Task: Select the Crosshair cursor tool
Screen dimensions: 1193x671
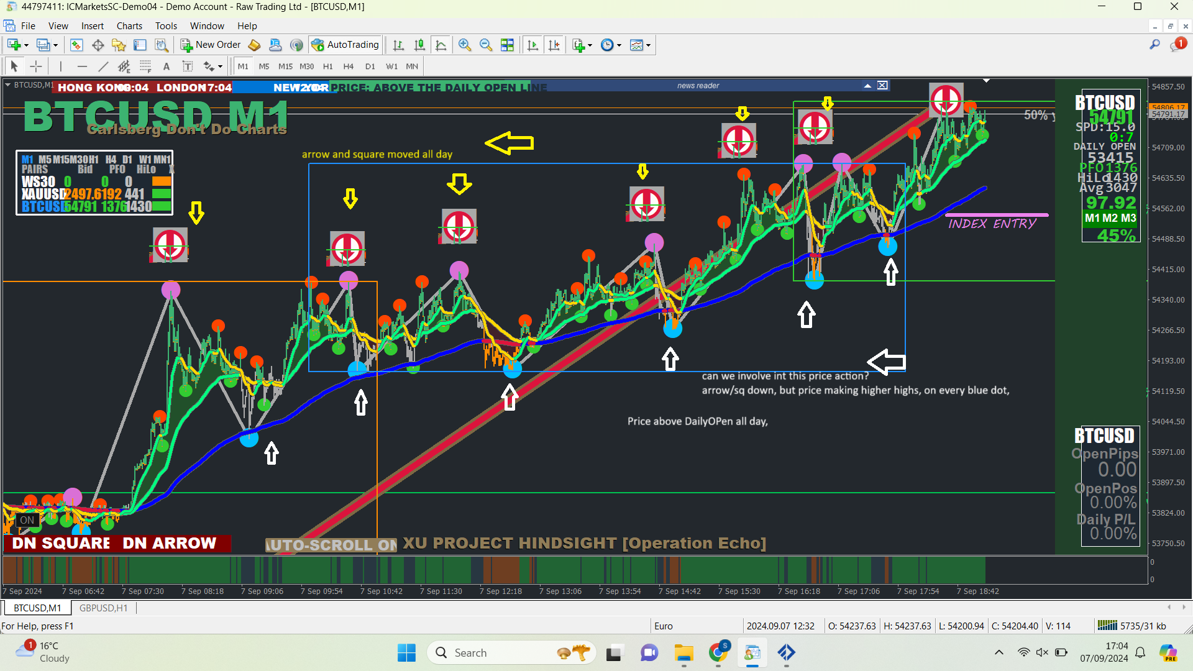Action: tap(36, 66)
